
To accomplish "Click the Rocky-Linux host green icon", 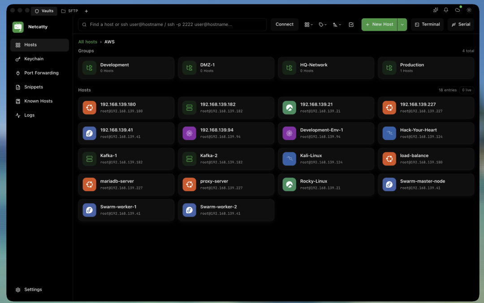I will point(289,184).
